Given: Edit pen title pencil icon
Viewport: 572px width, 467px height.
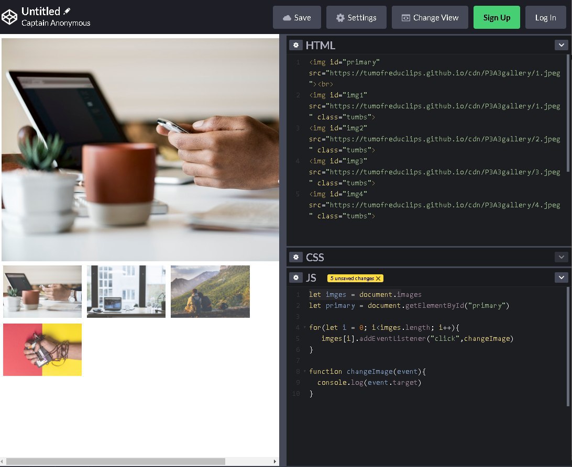Looking at the screenshot, I should 67,12.
